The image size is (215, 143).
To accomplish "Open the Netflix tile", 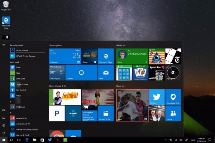I will (x=95, y=97).
